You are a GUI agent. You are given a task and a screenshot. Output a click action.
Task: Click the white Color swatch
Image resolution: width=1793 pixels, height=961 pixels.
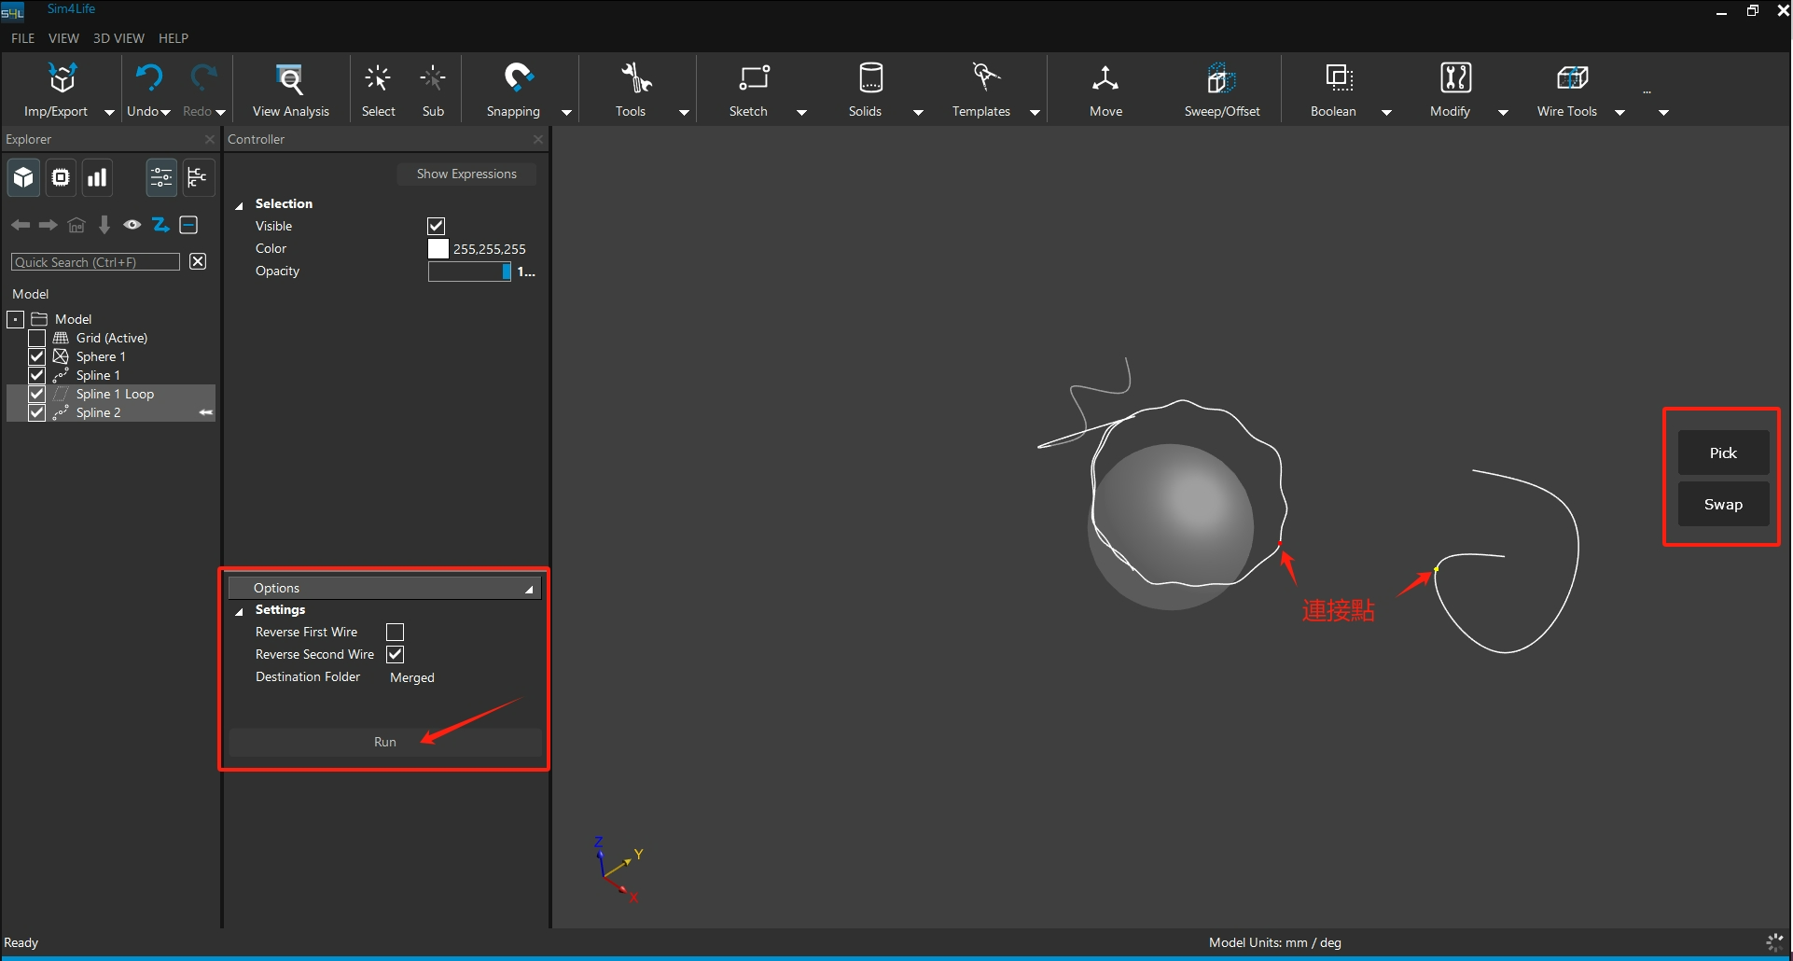(438, 249)
